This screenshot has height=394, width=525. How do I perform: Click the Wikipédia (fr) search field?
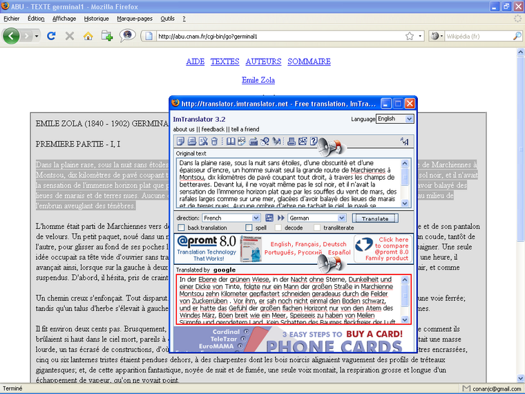(x=479, y=36)
